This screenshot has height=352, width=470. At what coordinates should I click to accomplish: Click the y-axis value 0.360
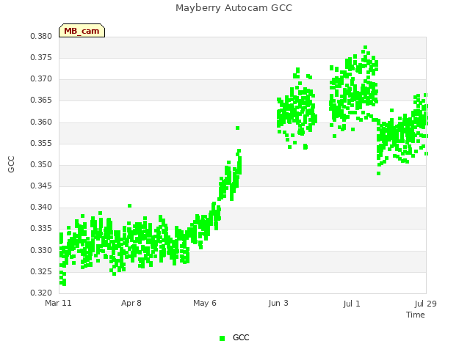(x=41, y=122)
